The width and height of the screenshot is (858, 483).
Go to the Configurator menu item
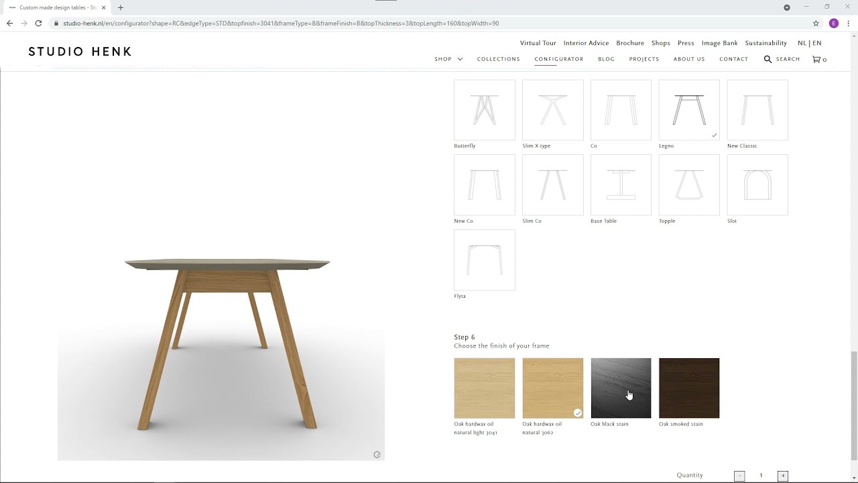tap(559, 59)
